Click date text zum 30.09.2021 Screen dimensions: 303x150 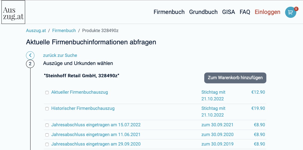coord(217,125)
